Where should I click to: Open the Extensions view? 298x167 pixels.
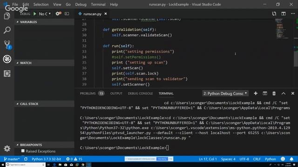point(7,73)
